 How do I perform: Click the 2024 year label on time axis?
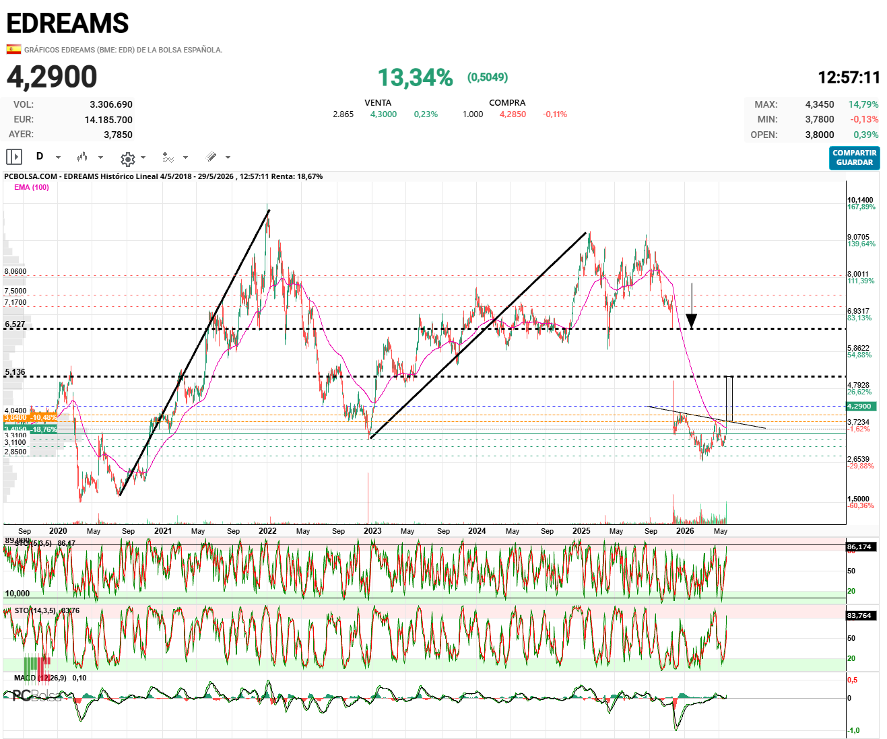[477, 531]
